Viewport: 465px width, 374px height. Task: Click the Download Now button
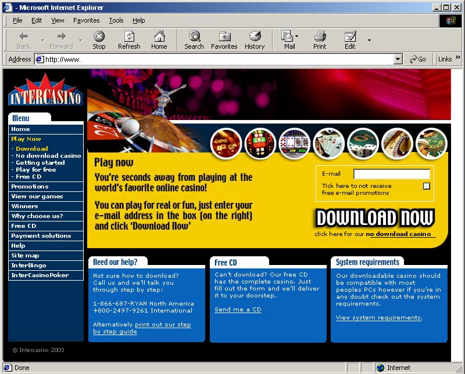click(375, 218)
